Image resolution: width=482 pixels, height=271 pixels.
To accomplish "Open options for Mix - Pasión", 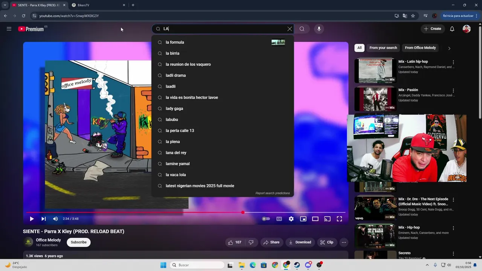I will point(453,91).
